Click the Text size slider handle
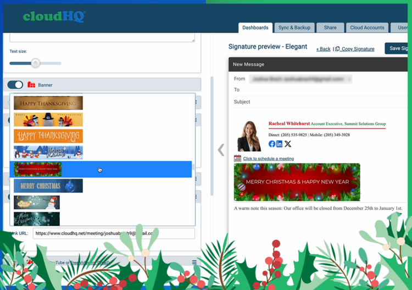 click(36, 63)
